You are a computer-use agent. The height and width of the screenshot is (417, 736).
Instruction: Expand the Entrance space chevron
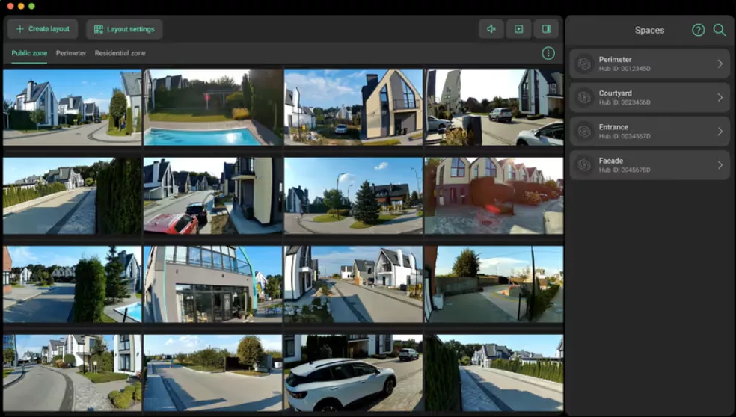[x=720, y=132]
